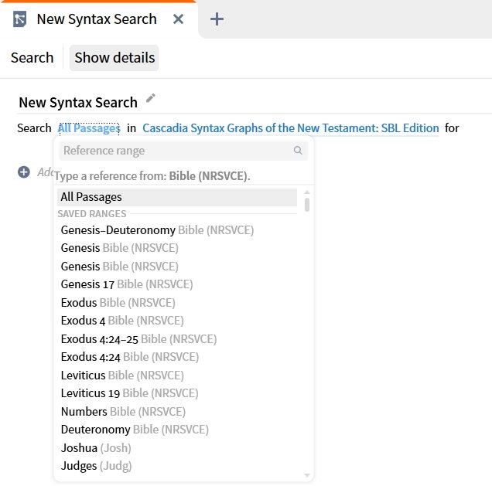Viewport: 492px width, 486px height.
Task: Click the pencil icon to rename search
Action: pyautogui.click(x=151, y=98)
